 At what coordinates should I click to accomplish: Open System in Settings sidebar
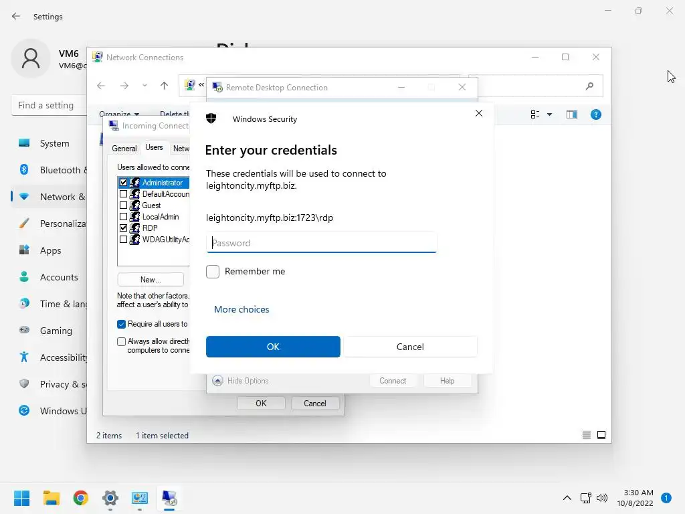(49, 143)
